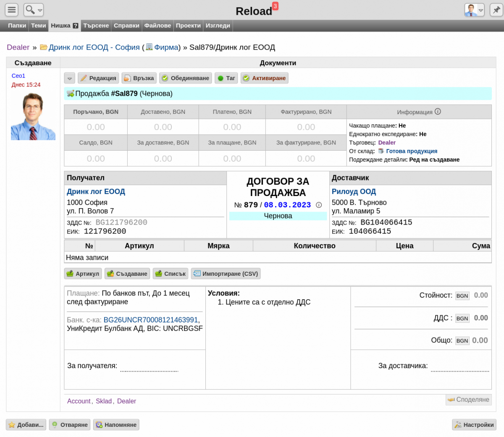Viewport: 504px width, 437px height.
Task: Click the Ceo1 user profile photo
Action: pos(33,116)
